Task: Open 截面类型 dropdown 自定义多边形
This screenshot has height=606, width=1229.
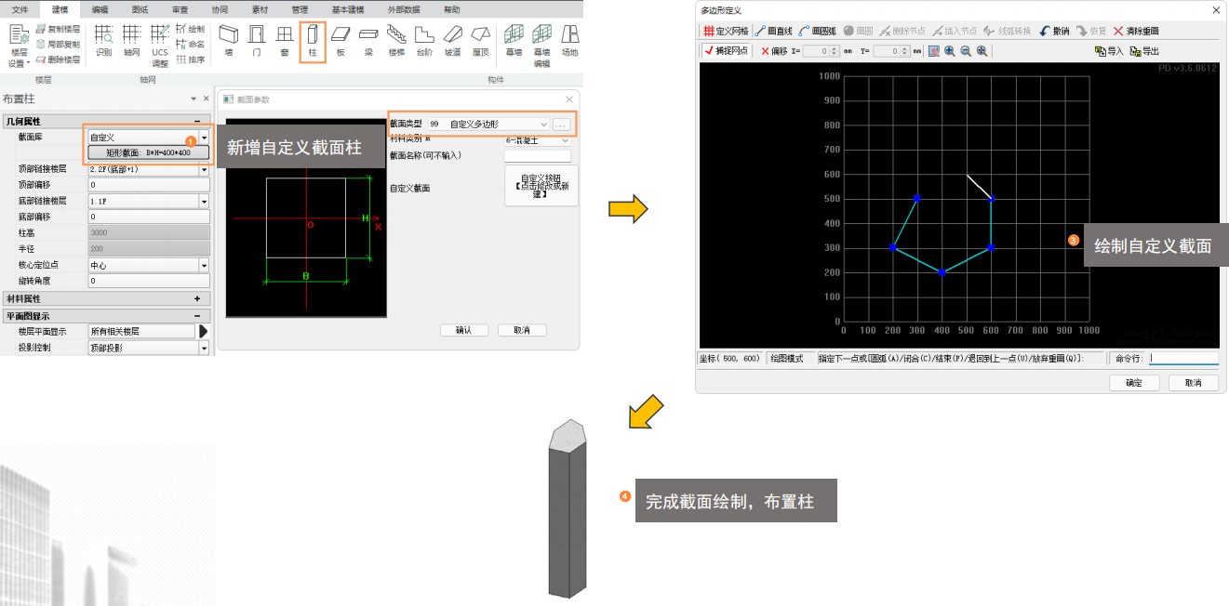Action: [488, 124]
